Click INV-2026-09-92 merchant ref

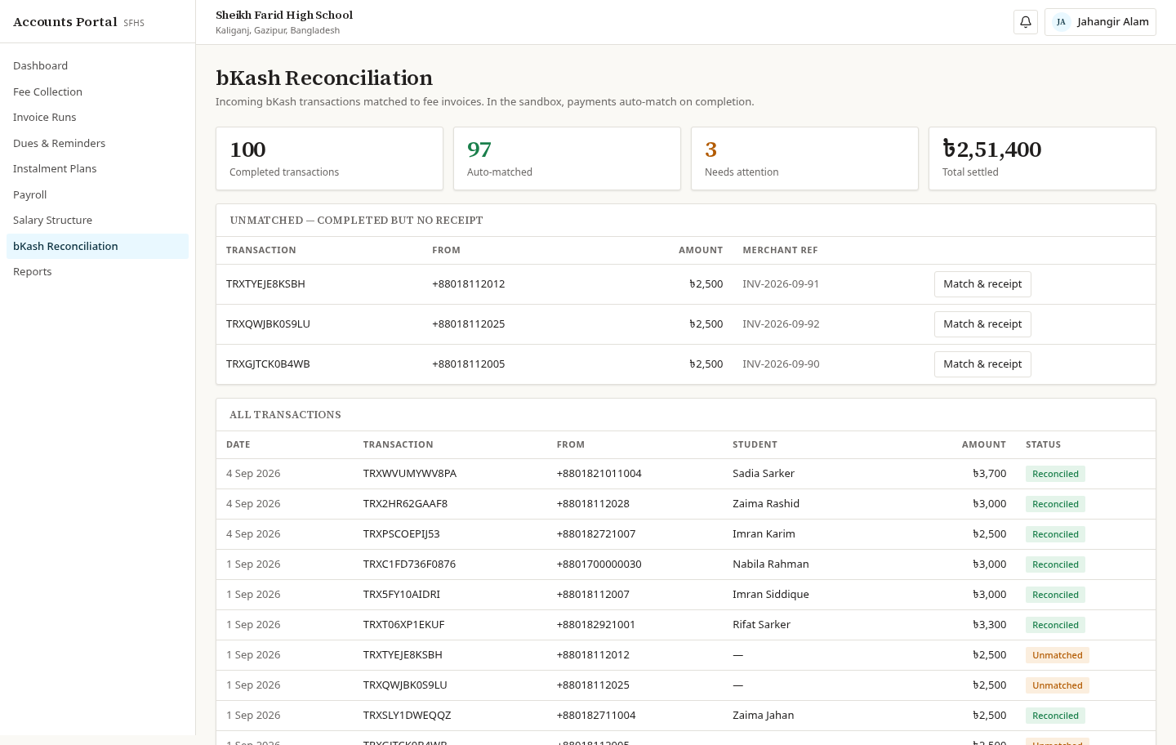click(781, 324)
